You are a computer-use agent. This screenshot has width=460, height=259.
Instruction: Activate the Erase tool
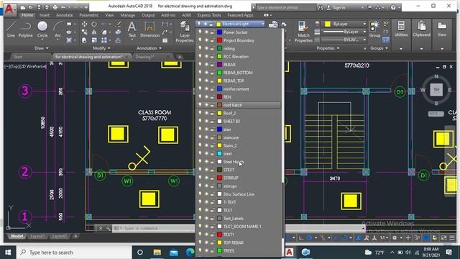point(118,24)
